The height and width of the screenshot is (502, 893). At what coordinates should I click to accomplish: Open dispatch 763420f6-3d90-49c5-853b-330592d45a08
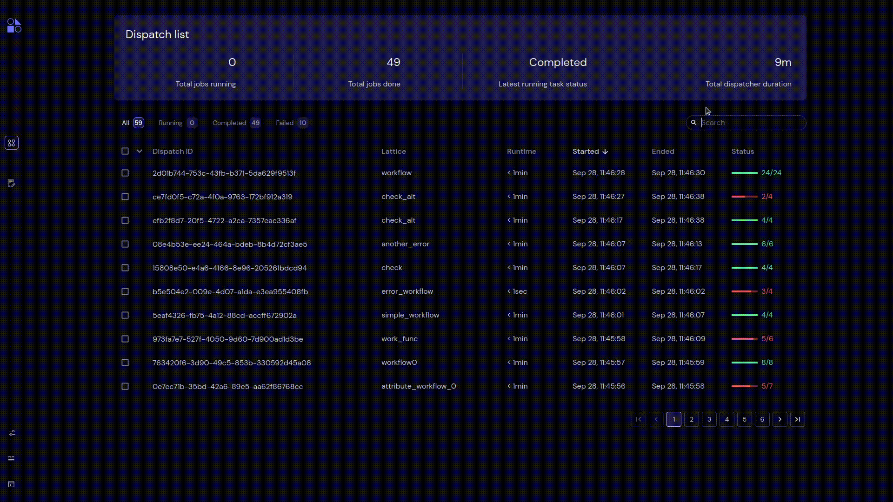click(232, 363)
